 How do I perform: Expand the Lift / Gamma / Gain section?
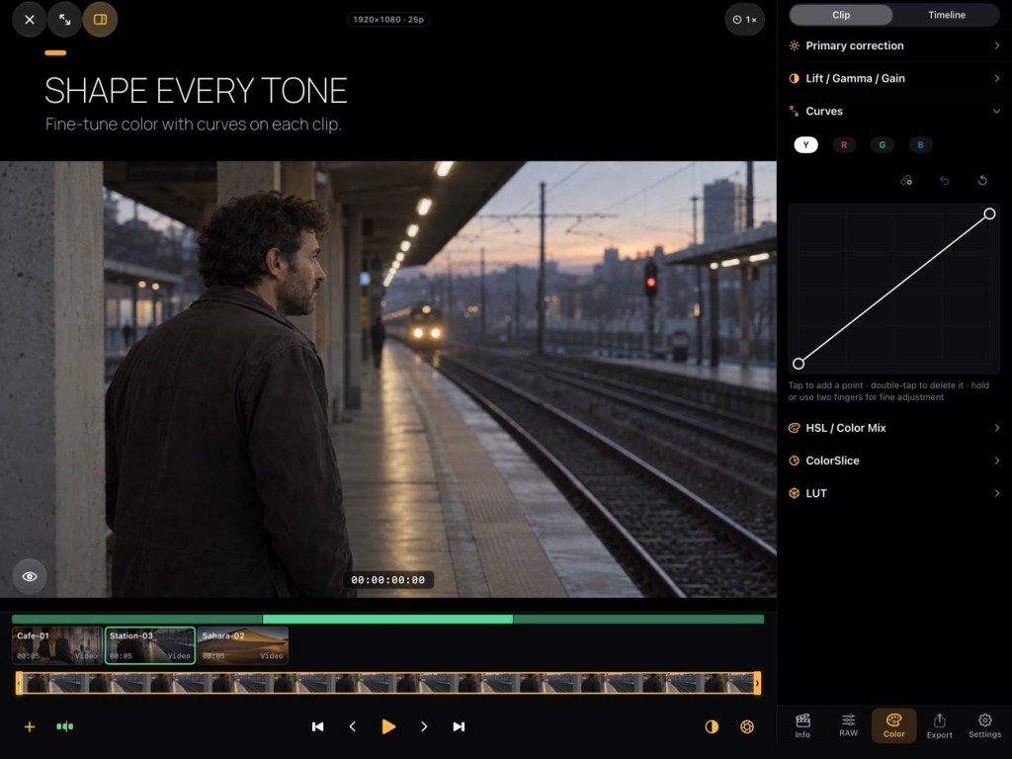[893, 78]
